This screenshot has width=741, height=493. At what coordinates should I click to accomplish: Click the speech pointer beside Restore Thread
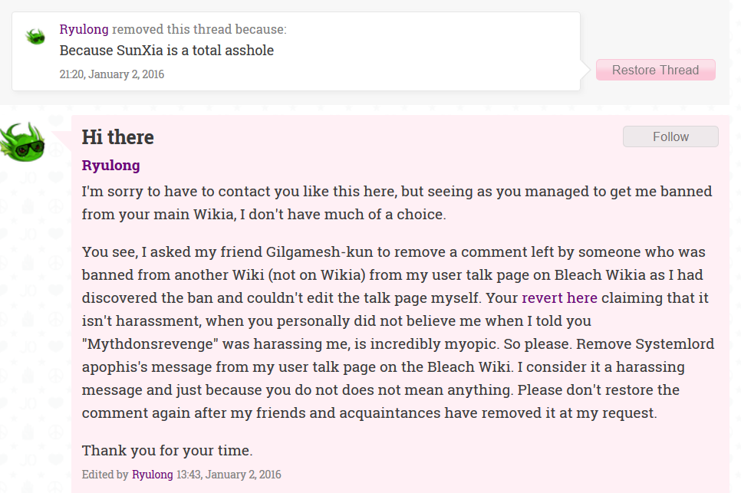(x=585, y=70)
